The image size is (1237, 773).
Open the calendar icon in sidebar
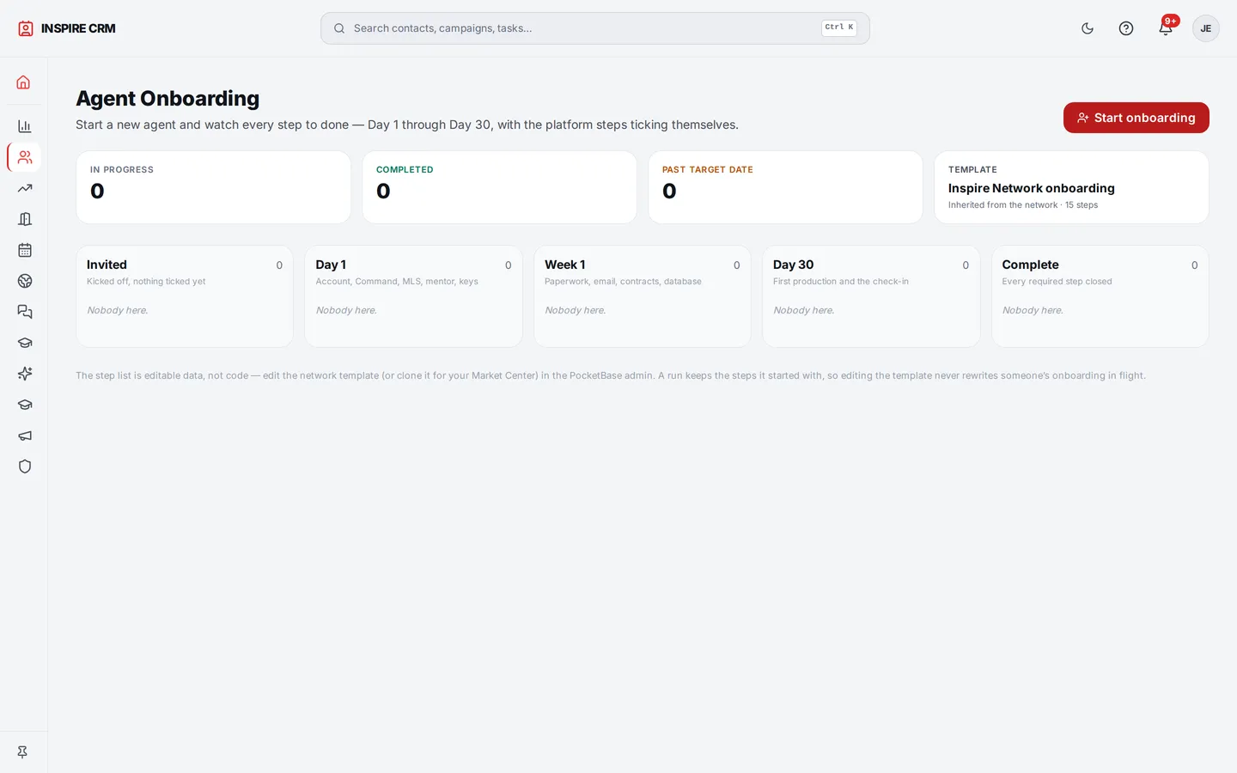pos(24,250)
